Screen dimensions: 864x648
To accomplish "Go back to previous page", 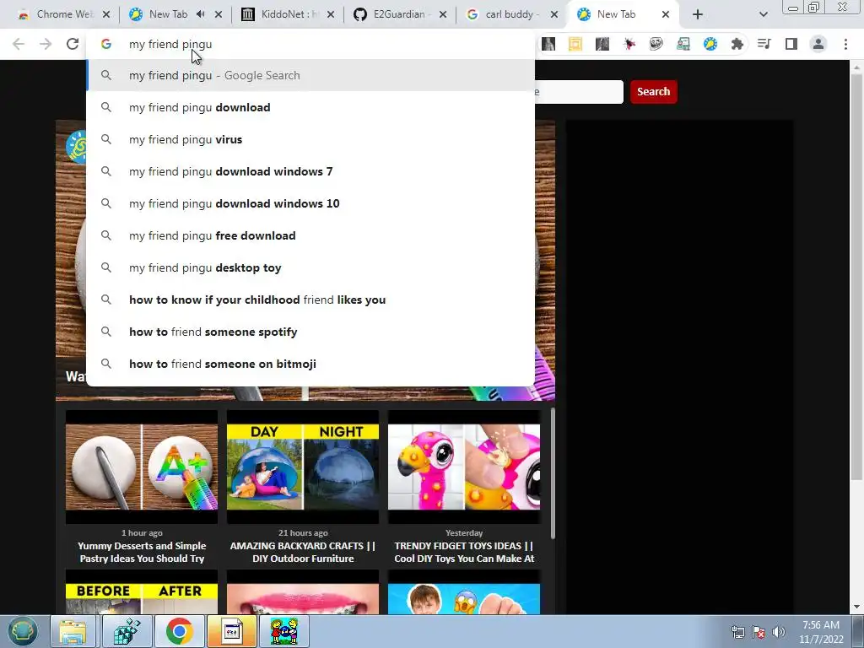I will point(19,44).
